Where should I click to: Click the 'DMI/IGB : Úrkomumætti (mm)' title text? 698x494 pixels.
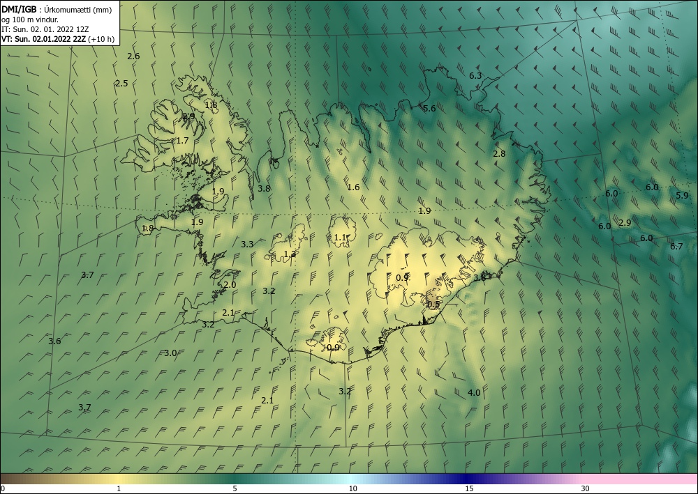click(57, 10)
